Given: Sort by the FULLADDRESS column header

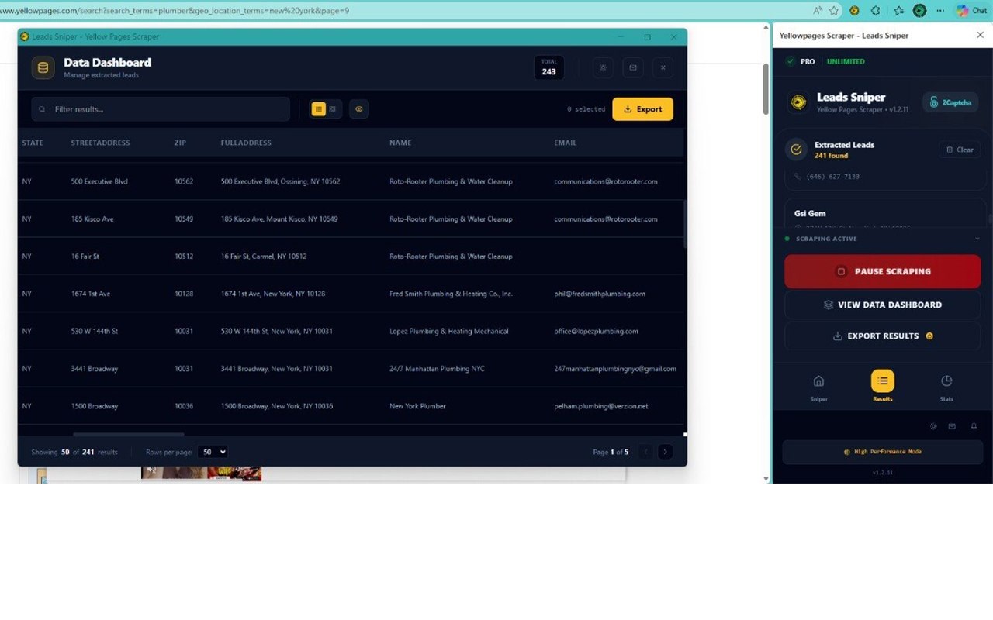Looking at the screenshot, I should [x=246, y=143].
